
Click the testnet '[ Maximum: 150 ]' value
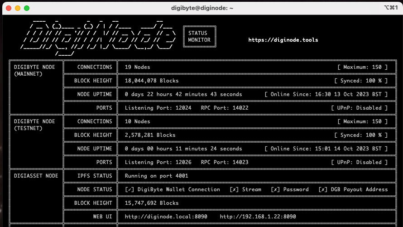click(362, 121)
